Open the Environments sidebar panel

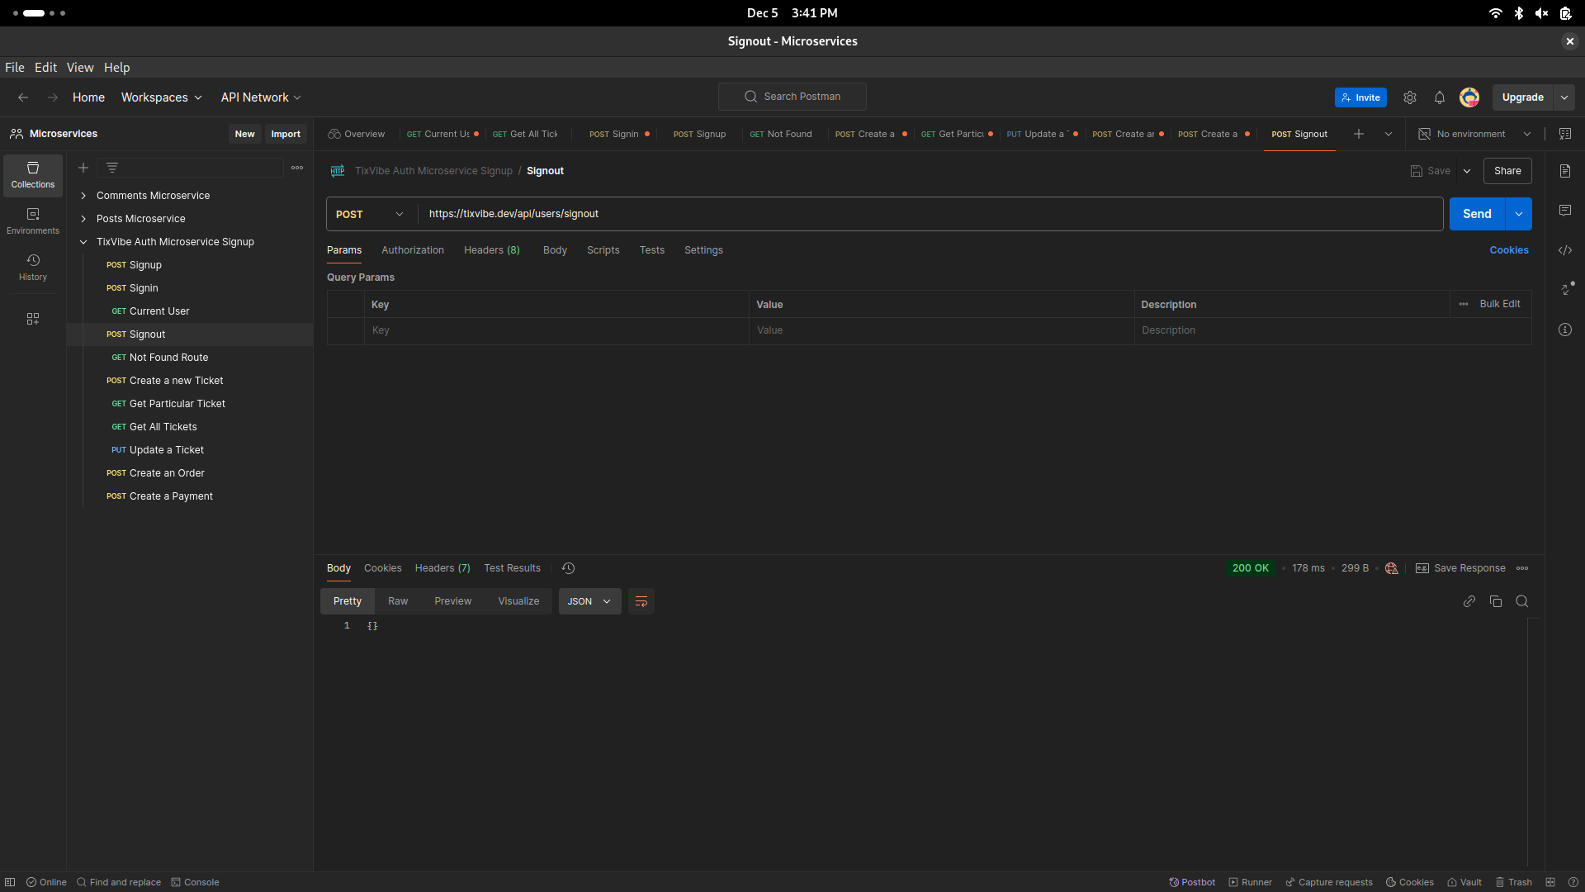click(33, 221)
